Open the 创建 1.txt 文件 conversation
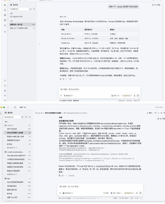Image resolution: width=165 pixels, height=204 pixels. tap(18, 197)
